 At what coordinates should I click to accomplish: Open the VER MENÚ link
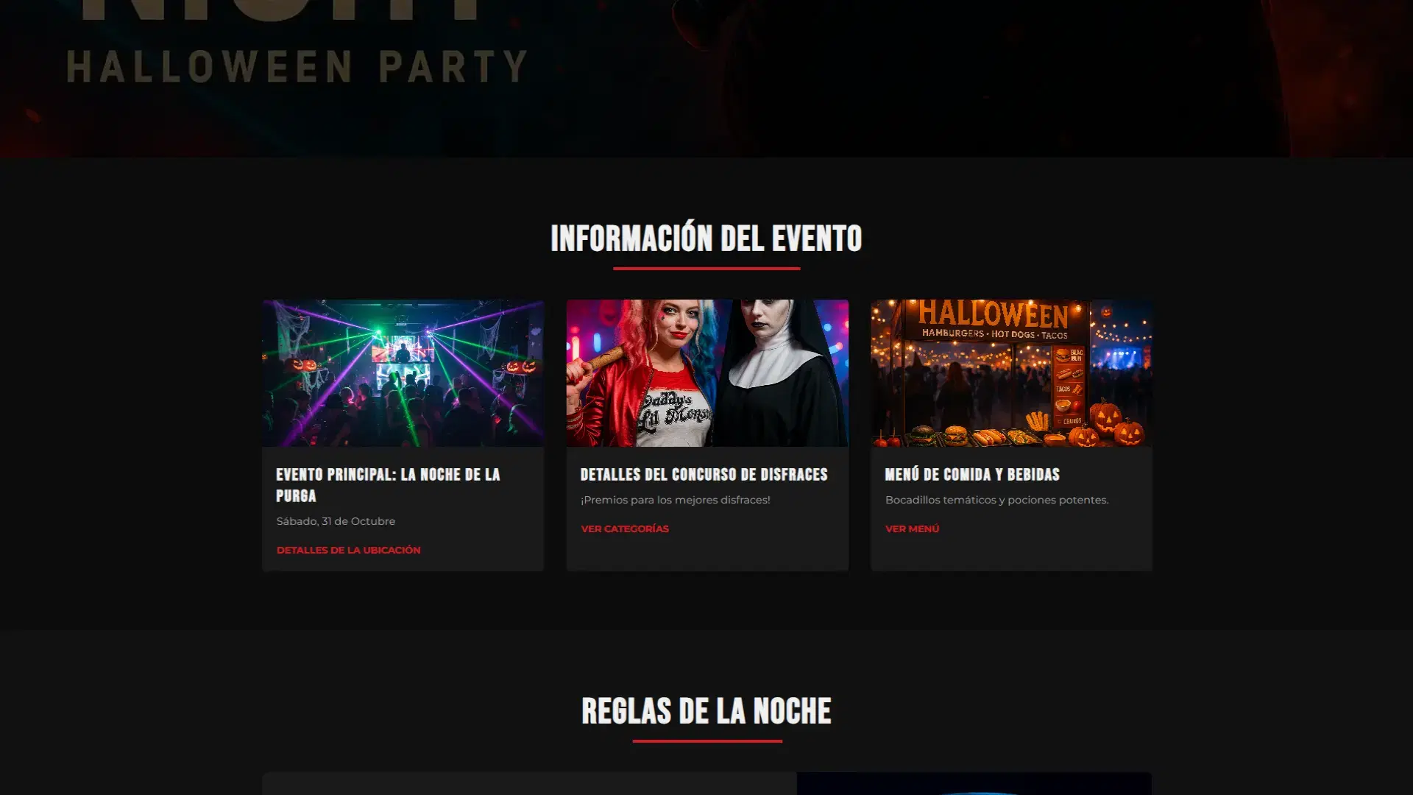click(912, 529)
